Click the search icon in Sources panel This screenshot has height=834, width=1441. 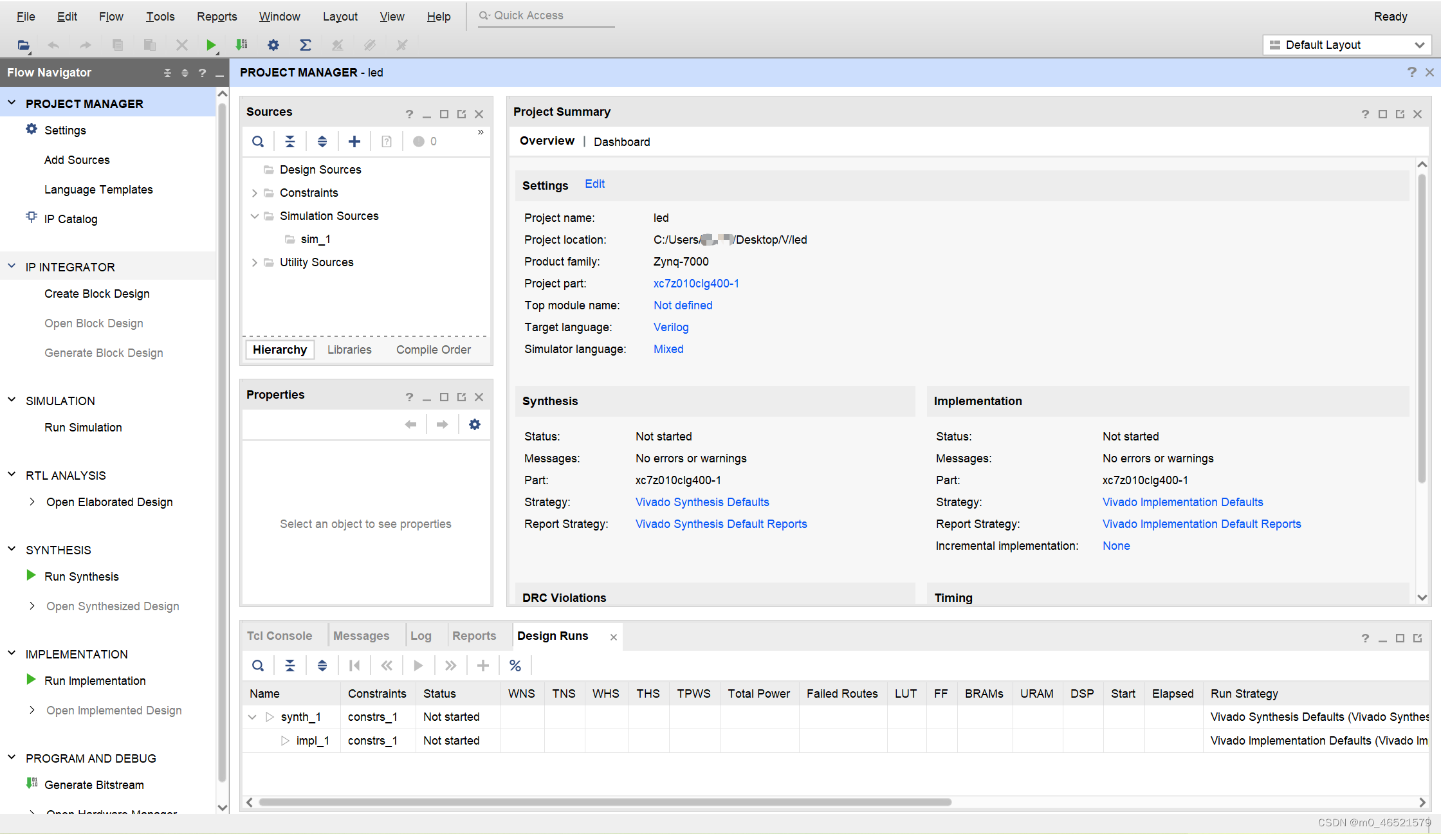tap(258, 141)
